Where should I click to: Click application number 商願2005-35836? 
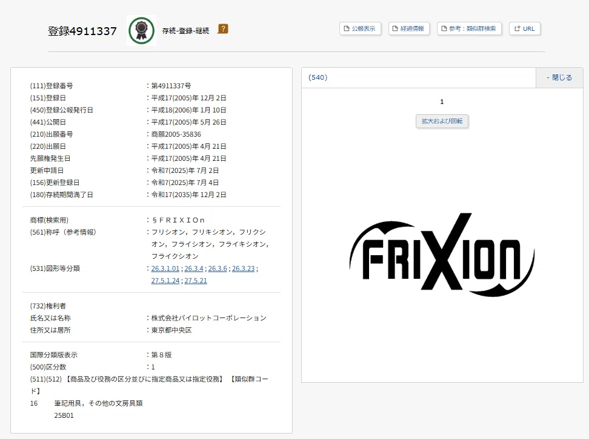click(x=176, y=134)
